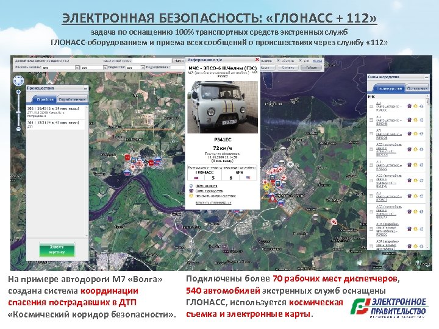Click the 'Выход' logout link

tap(317, 61)
